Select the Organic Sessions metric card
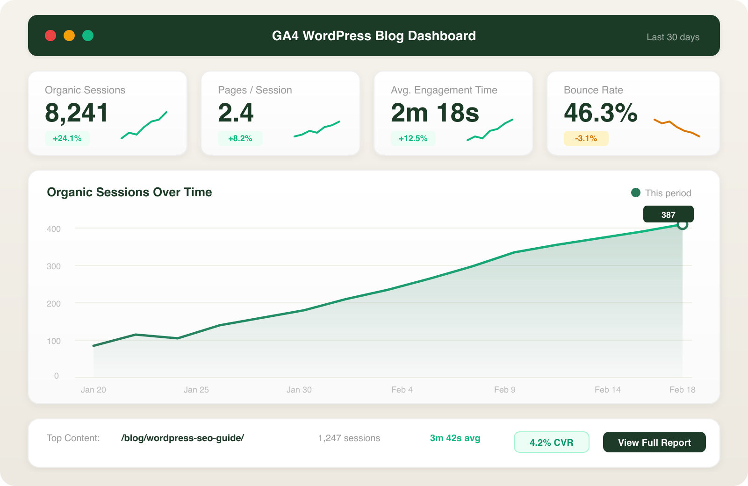Image resolution: width=748 pixels, height=486 pixels. [108, 113]
